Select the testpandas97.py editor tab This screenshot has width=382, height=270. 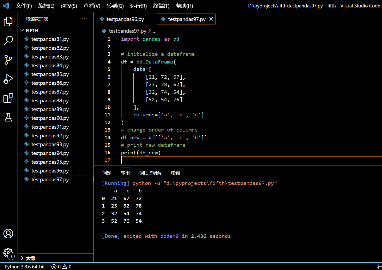(x=186, y=19)
